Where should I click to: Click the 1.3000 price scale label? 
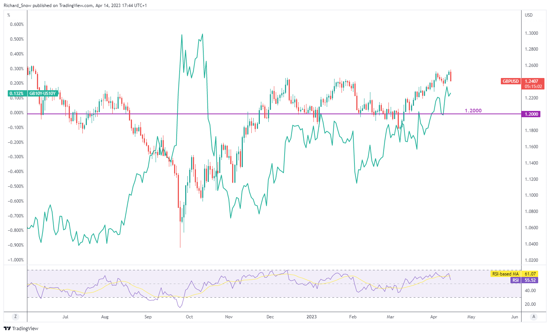tap(531, 33)
